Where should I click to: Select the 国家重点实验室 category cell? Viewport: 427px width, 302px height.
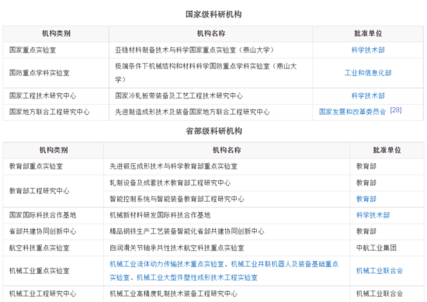56,50
